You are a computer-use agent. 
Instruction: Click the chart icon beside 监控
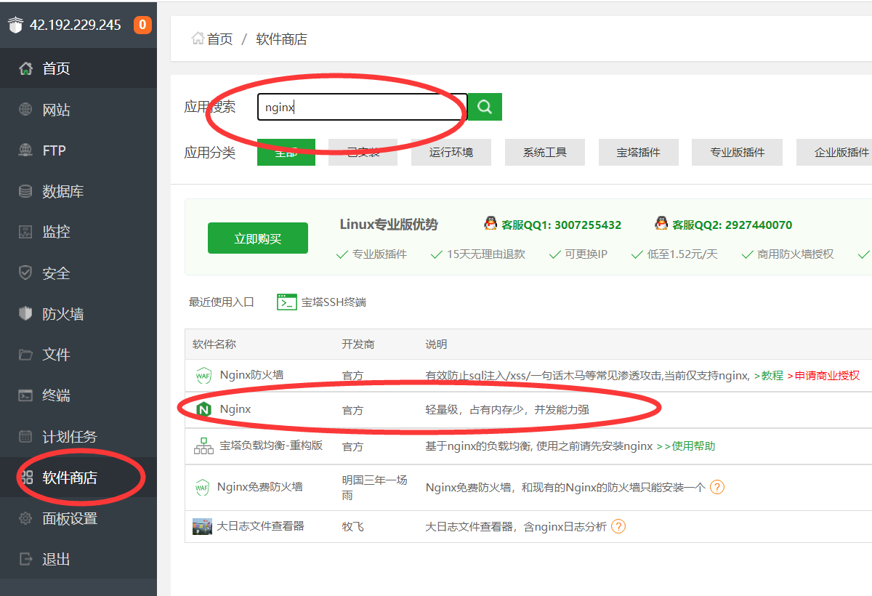click(x=25, y=232)
